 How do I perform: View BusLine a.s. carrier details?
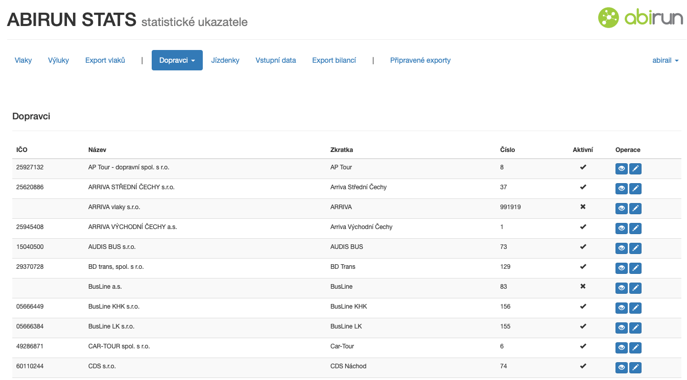622,288
